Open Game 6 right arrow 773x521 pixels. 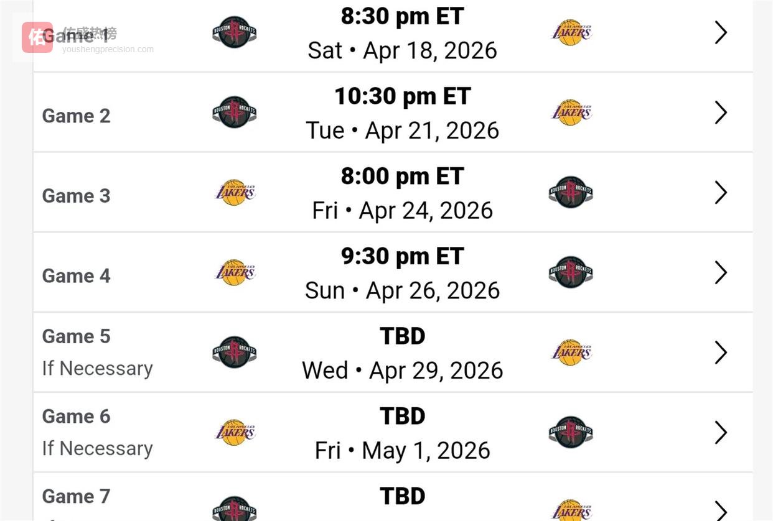[x=721, y=432]
